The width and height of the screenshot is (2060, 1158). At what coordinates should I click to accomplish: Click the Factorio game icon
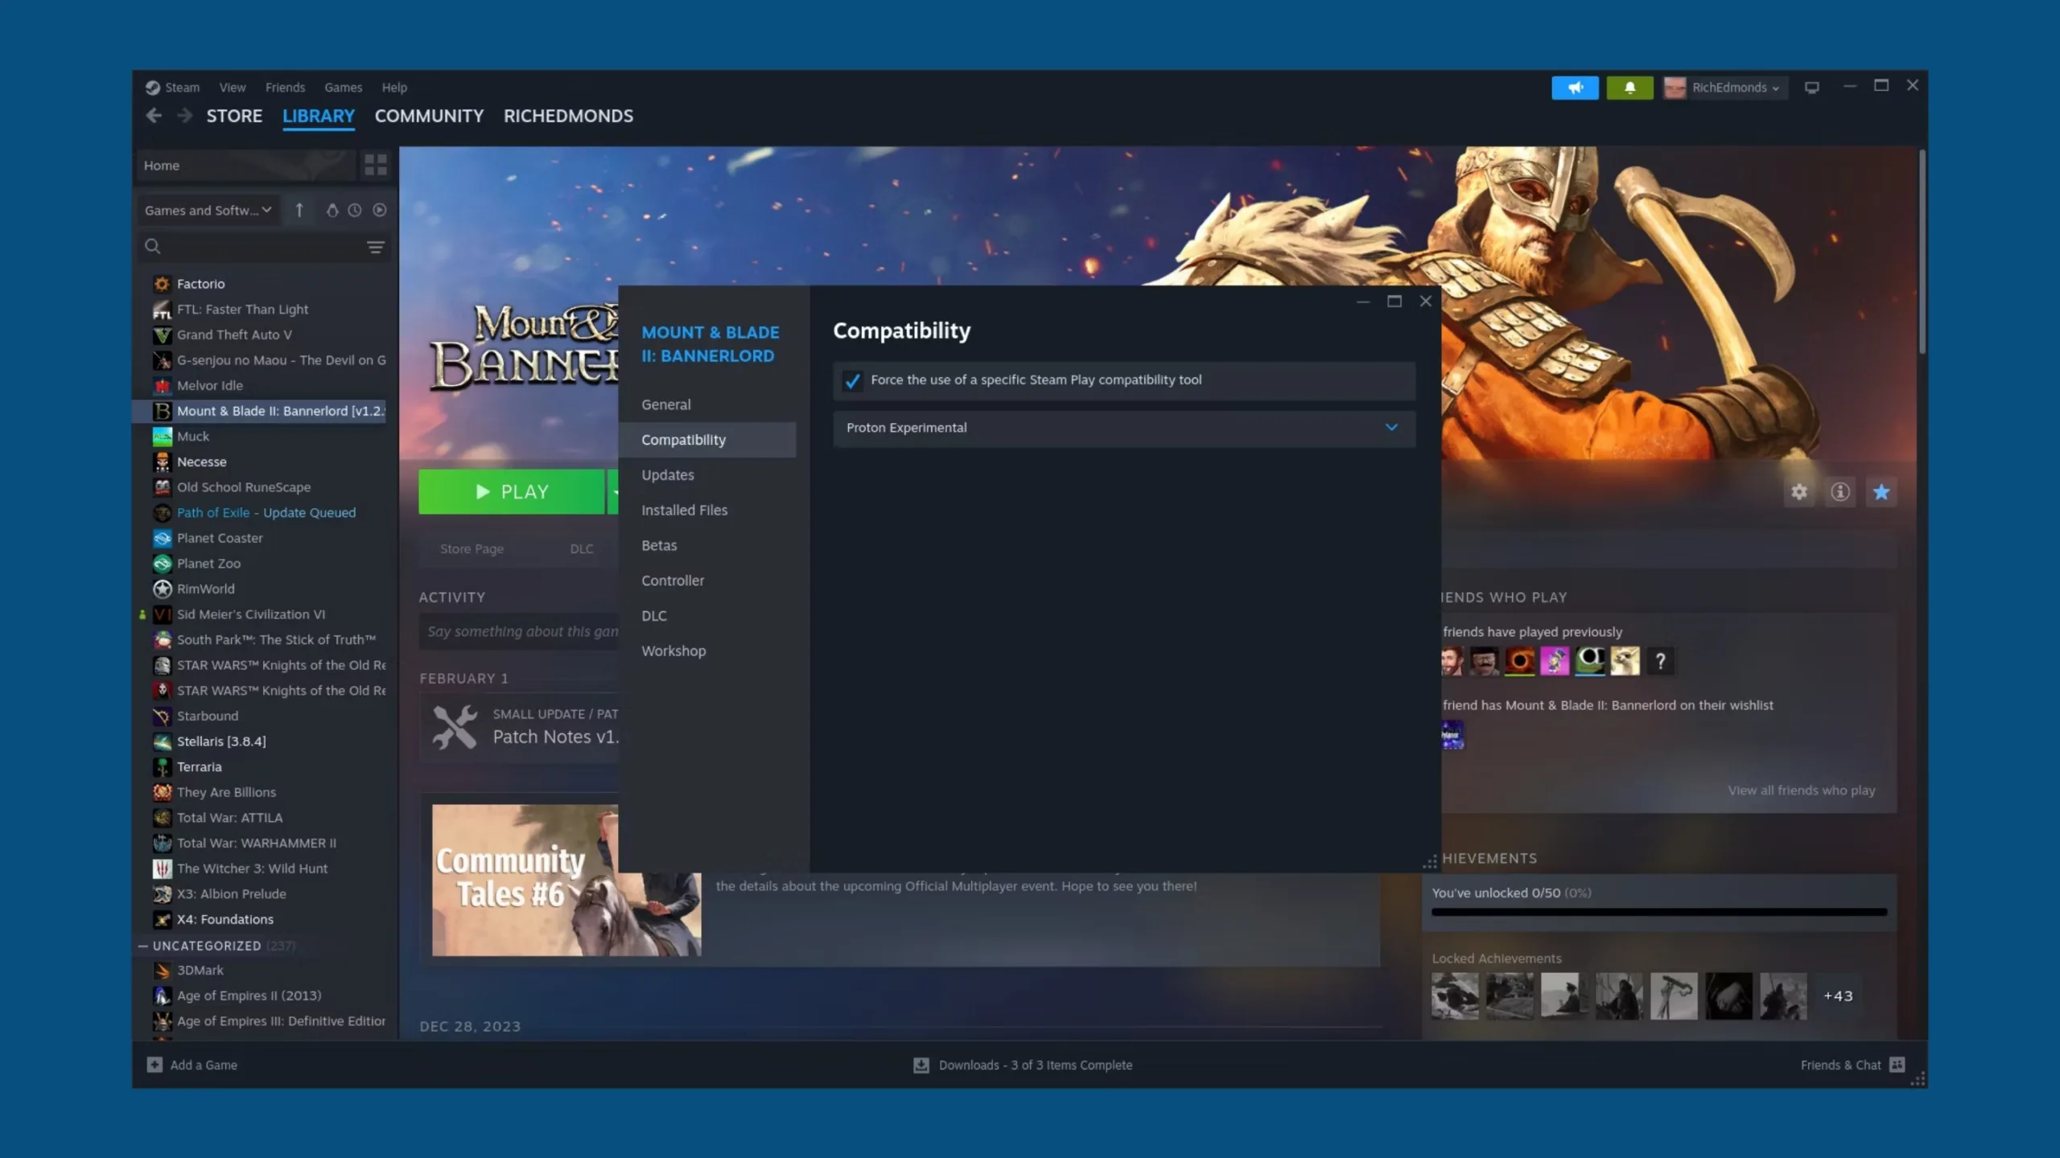163,284
